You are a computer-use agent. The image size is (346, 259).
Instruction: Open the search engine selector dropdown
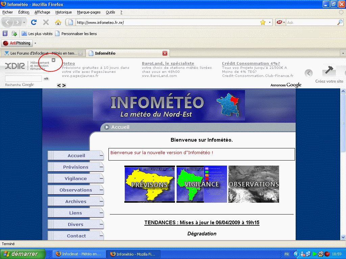281,23
